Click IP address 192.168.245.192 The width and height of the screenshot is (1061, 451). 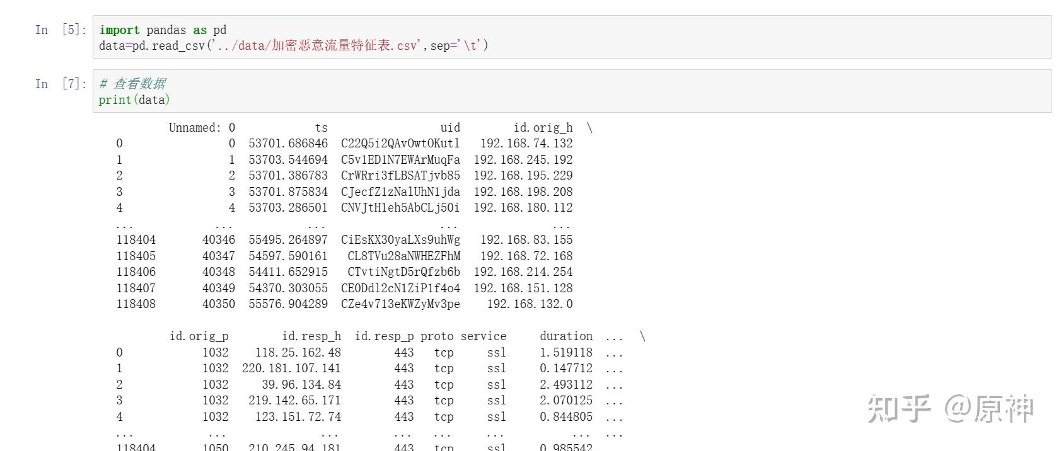(x=523, y=160)
